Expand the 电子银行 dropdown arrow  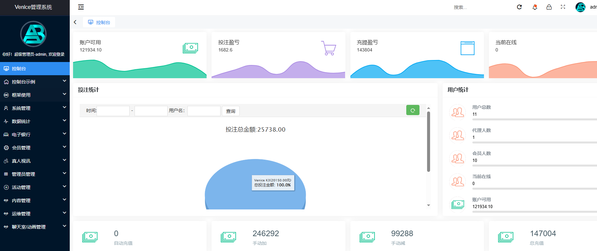coord(64,134)
